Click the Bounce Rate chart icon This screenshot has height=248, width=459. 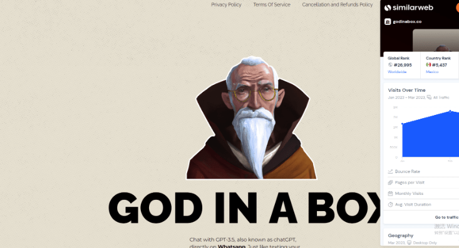(x=390, y=171)
